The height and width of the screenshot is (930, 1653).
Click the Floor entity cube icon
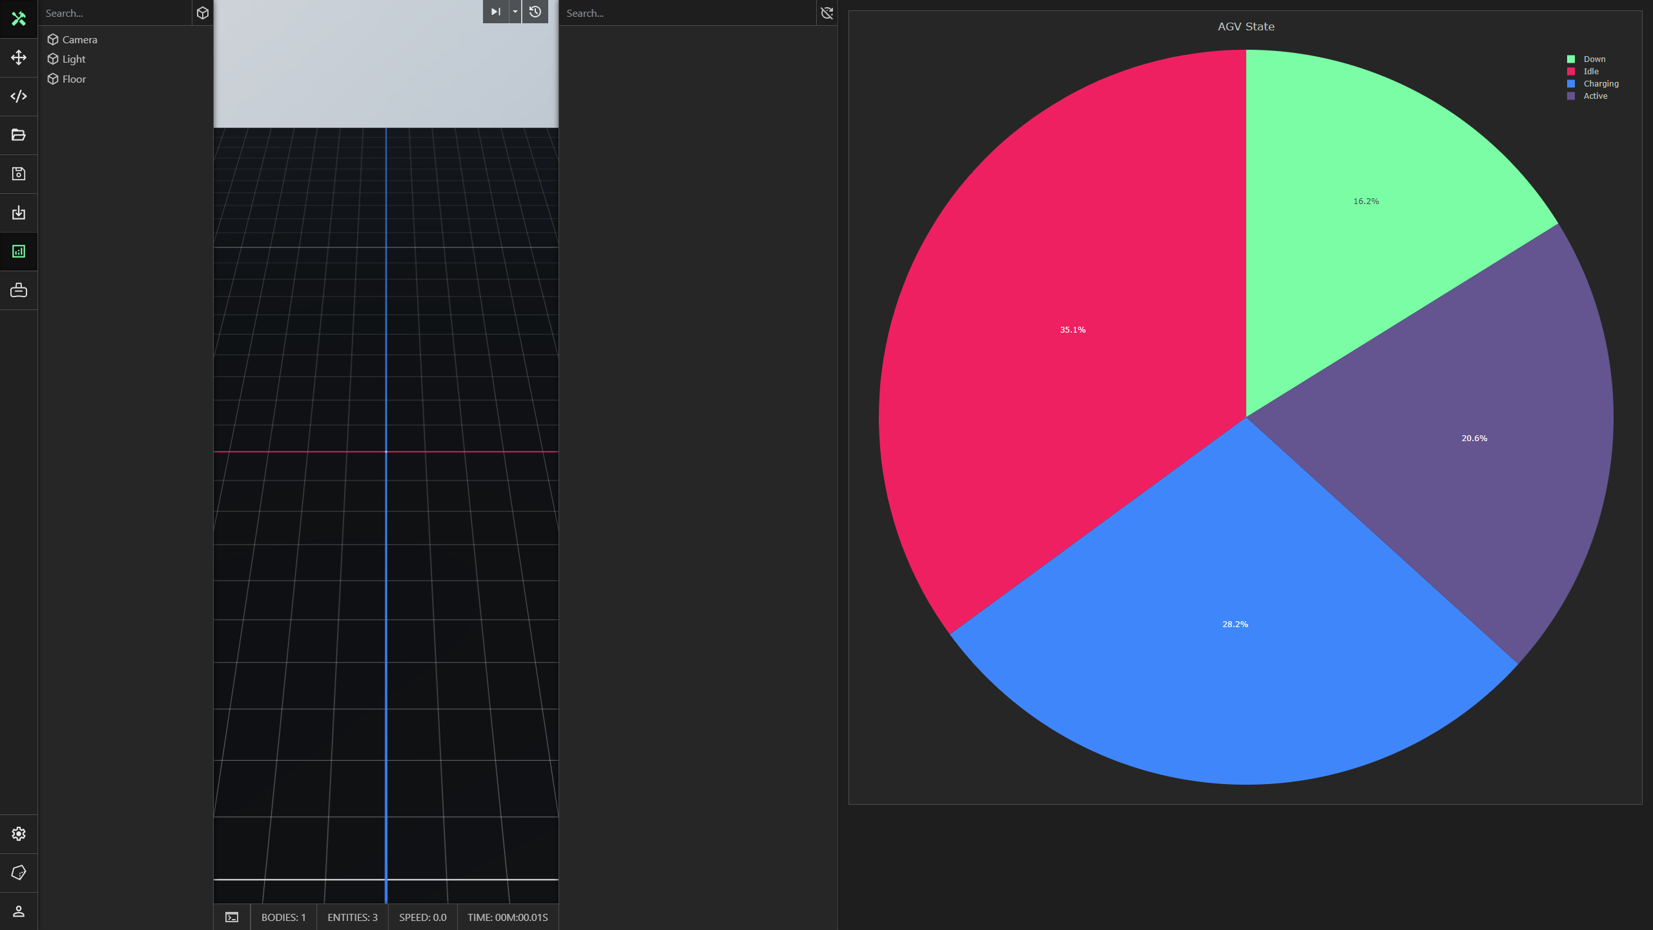pos(53,79)
